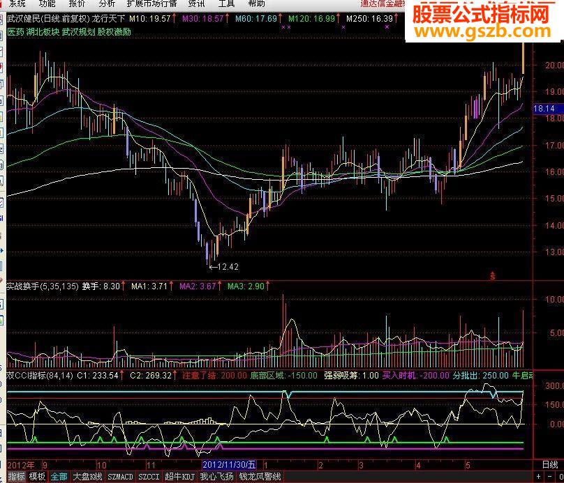Select the 我心飞扬 indicator tab
Image resolution: width=564 pixels, height=483 pixels.
(x=216, y=477)
